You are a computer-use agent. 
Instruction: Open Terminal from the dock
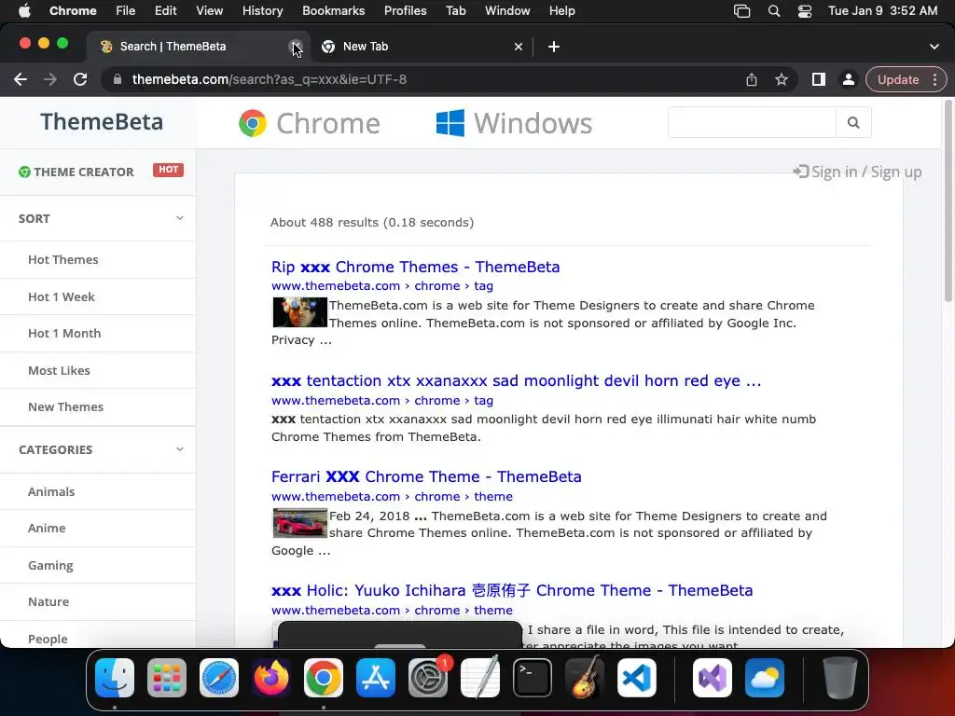(x=533, y=678)
